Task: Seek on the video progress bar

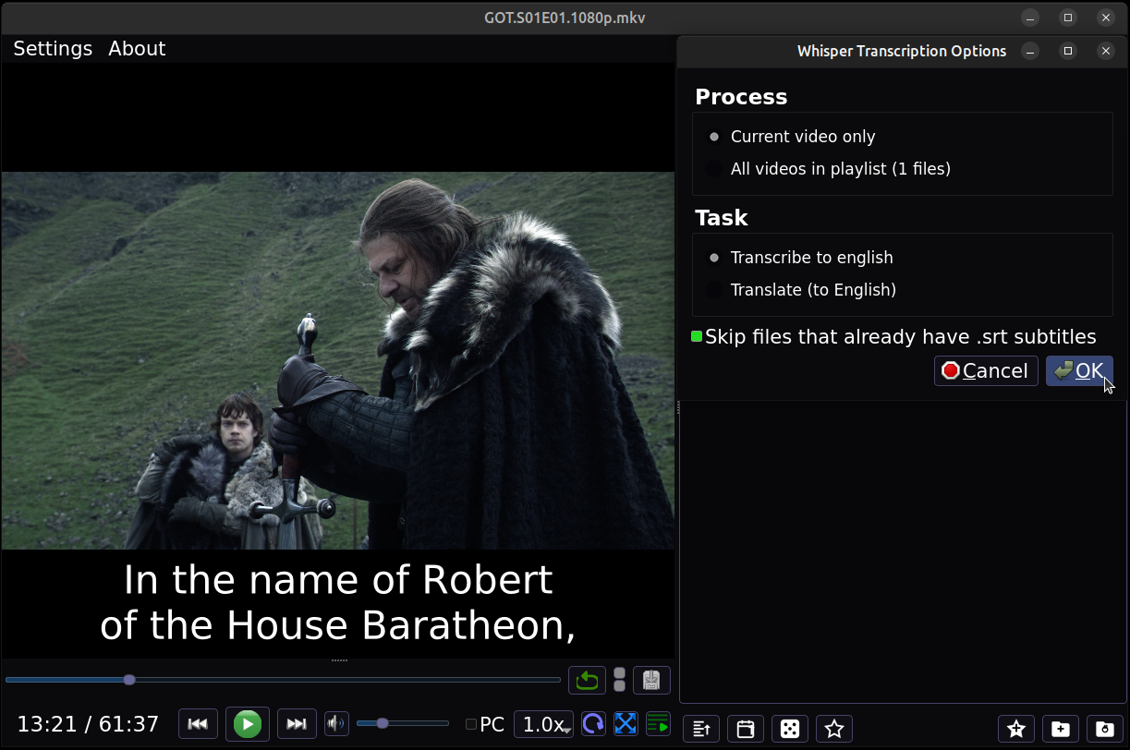Action: coord(283,680)
